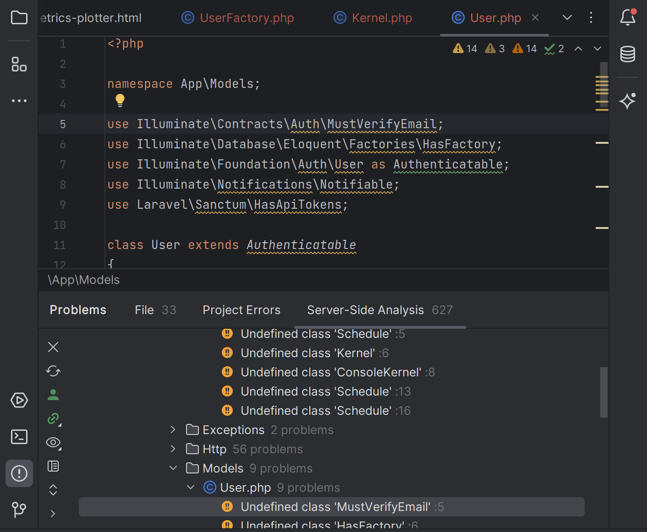Click the intention lightbulb in the editor
647x532 pixels.
[120, 100]
